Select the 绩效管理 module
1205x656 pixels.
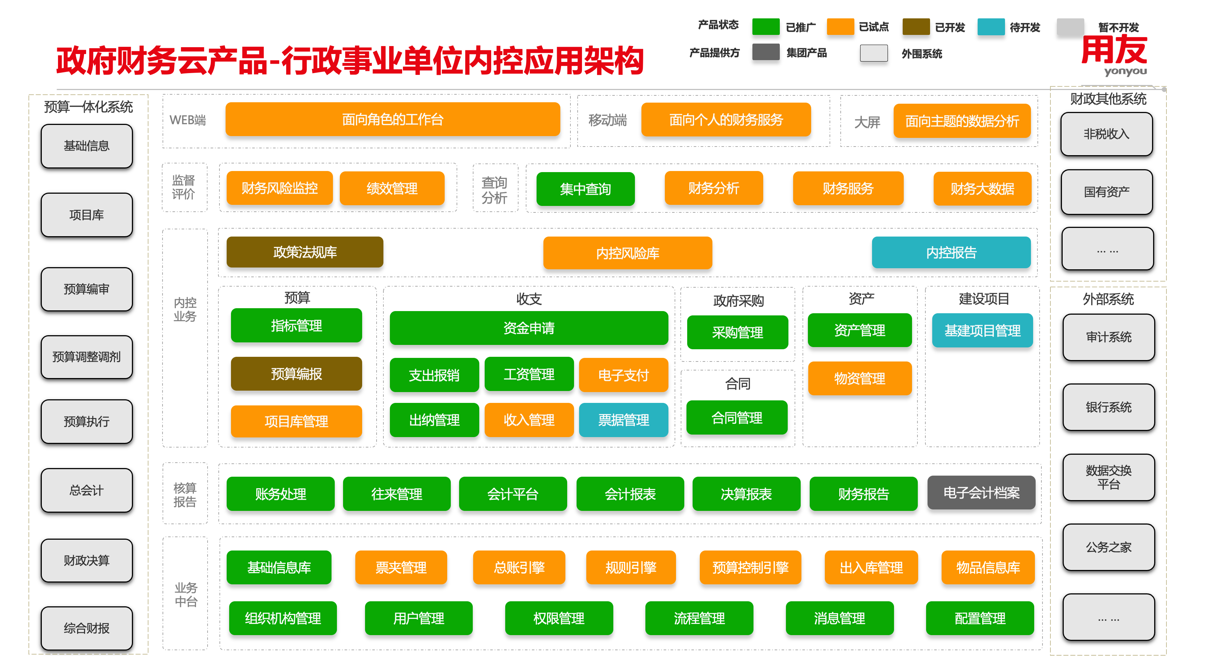392,188
